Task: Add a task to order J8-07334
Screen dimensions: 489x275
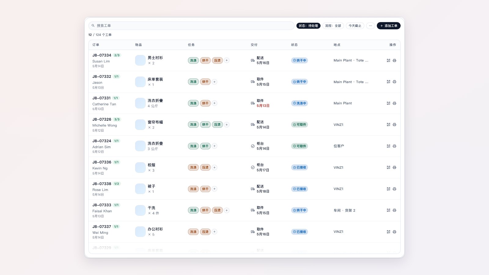Action: click(x=227, y=61)
